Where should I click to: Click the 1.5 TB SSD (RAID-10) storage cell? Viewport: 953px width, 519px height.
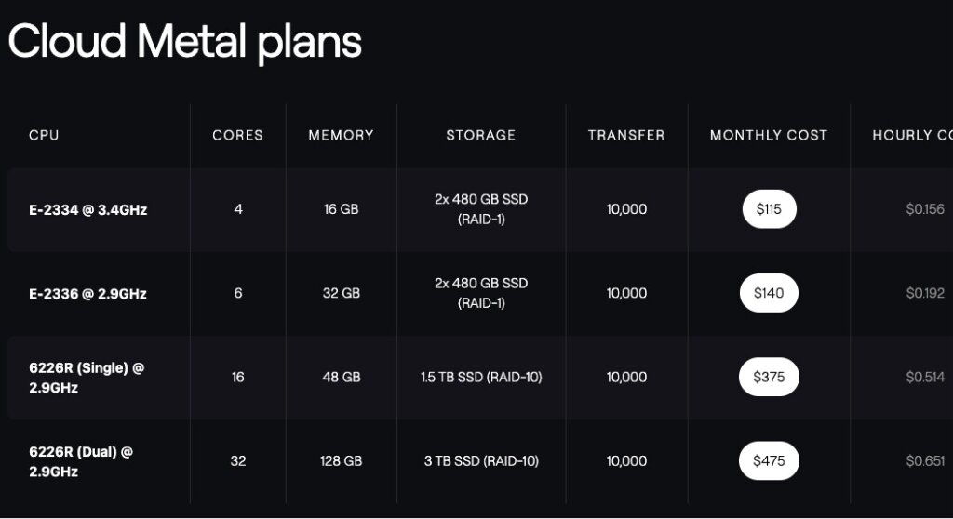(x=480, y=377)
